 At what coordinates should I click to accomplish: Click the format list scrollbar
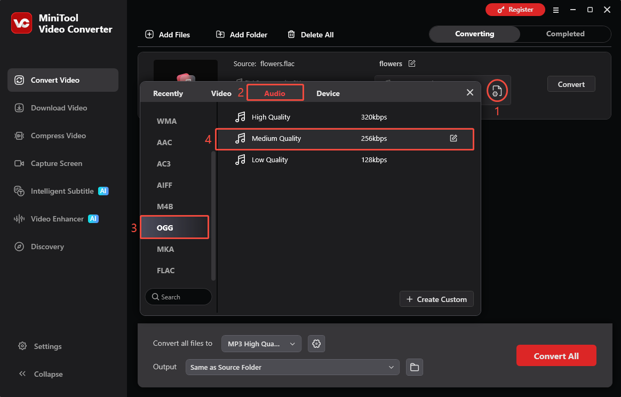click(x=213, y=216)
